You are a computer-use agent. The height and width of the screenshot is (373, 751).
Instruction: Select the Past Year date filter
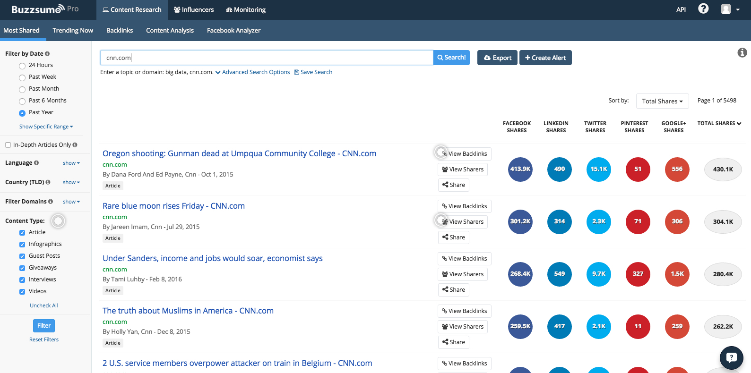(x=22, y=113)
